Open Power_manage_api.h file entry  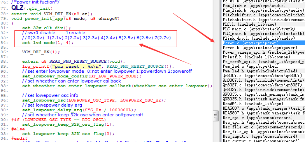[x=264, y=52]
